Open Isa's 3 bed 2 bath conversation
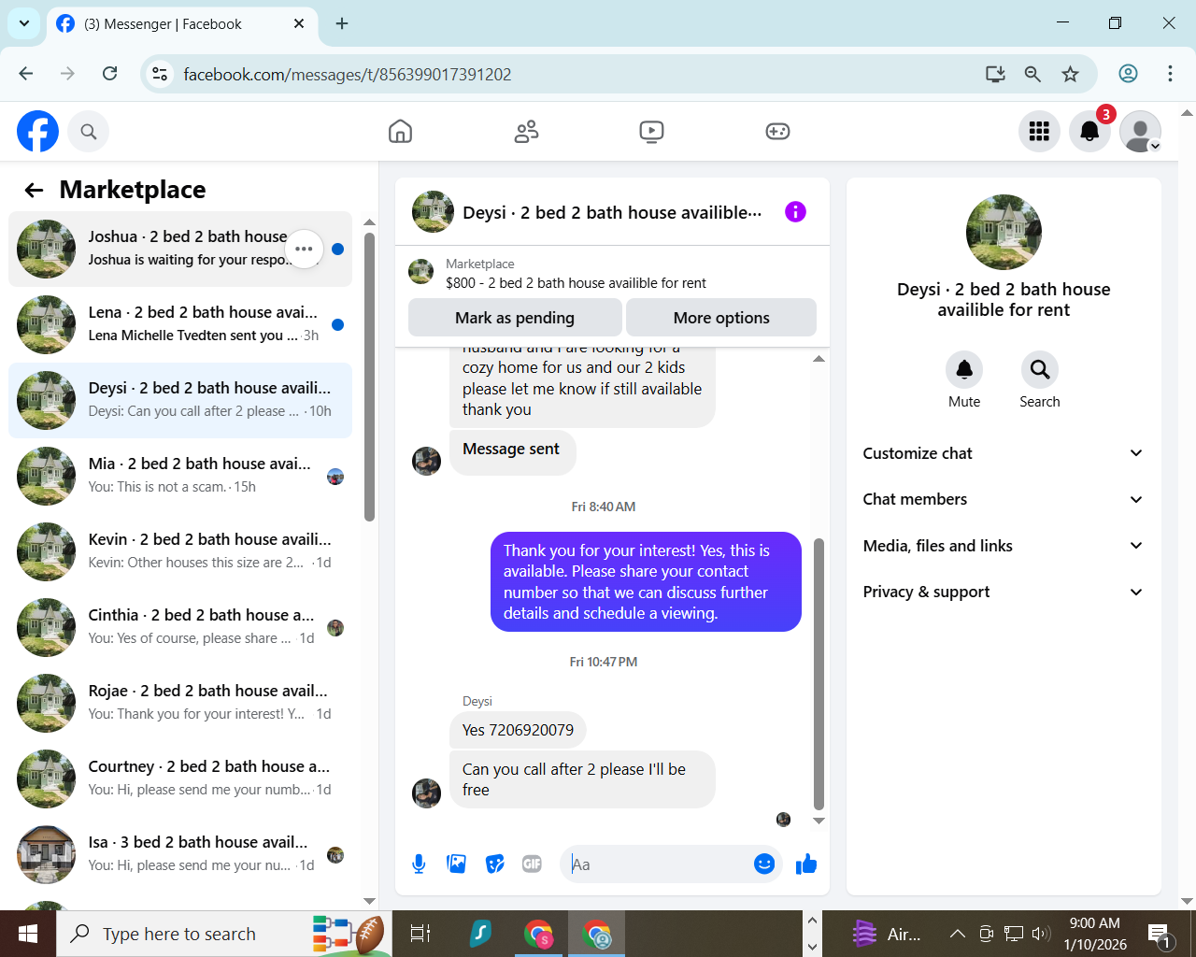 pos(180,854)
